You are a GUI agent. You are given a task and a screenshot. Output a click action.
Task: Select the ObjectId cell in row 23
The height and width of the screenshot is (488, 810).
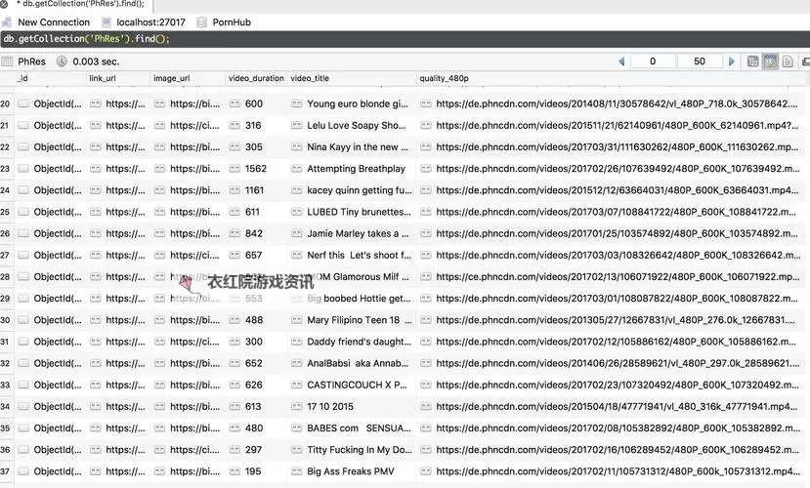57,169
